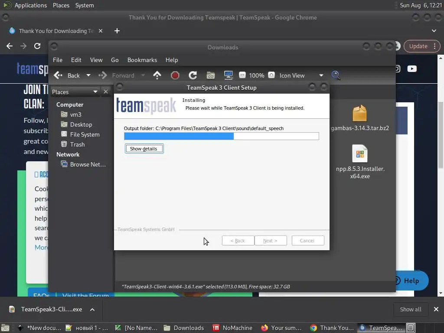Click the Up folder arrow icon
Image resolution: width=444 pixels, height=333 pixels.
pyautogui.click(x=157, y=75)
